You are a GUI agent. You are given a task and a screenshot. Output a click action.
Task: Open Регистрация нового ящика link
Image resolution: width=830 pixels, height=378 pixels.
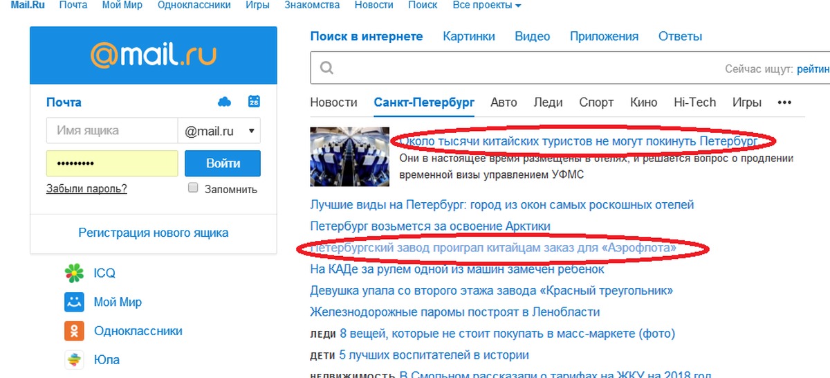(154, 233)
